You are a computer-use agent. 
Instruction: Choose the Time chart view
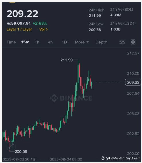pyautogui.click(x=11, y=42)
